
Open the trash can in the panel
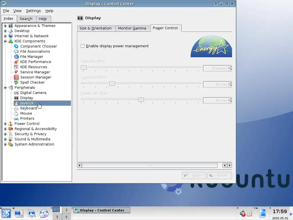pos(262,213)
